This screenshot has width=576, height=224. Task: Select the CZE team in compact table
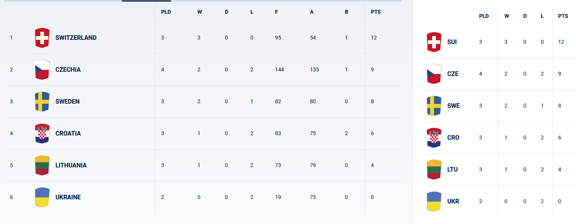click(x=453, y=74)
